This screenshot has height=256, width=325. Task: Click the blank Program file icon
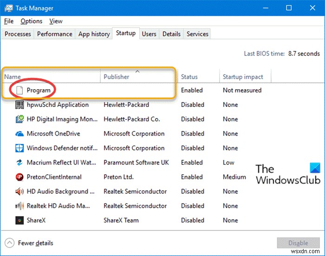tap(19, 90)
